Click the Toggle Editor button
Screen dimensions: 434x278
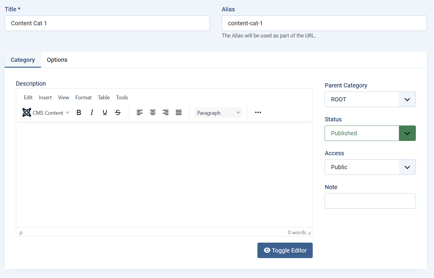click(x=285, y=250)
